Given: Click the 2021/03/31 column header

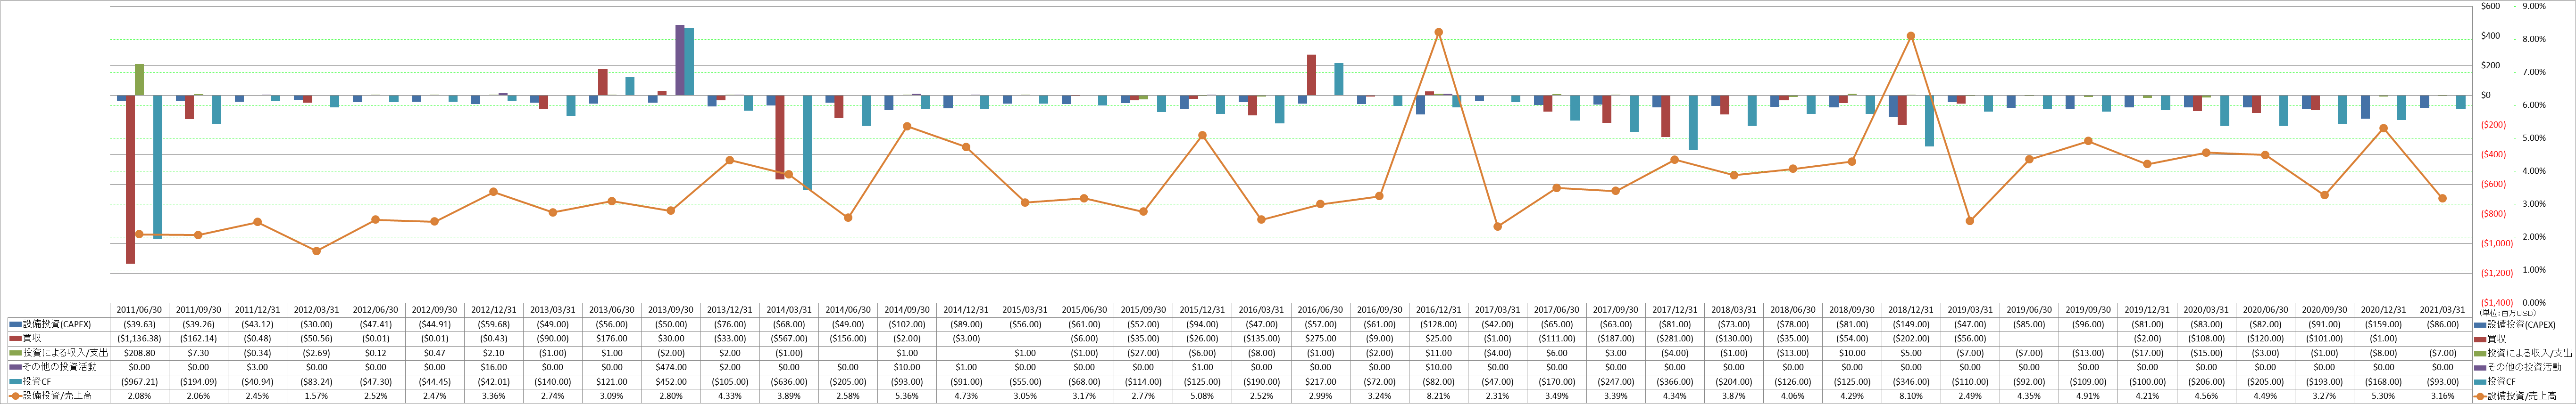Looking at the screenshot, I should coord(2443,310).
